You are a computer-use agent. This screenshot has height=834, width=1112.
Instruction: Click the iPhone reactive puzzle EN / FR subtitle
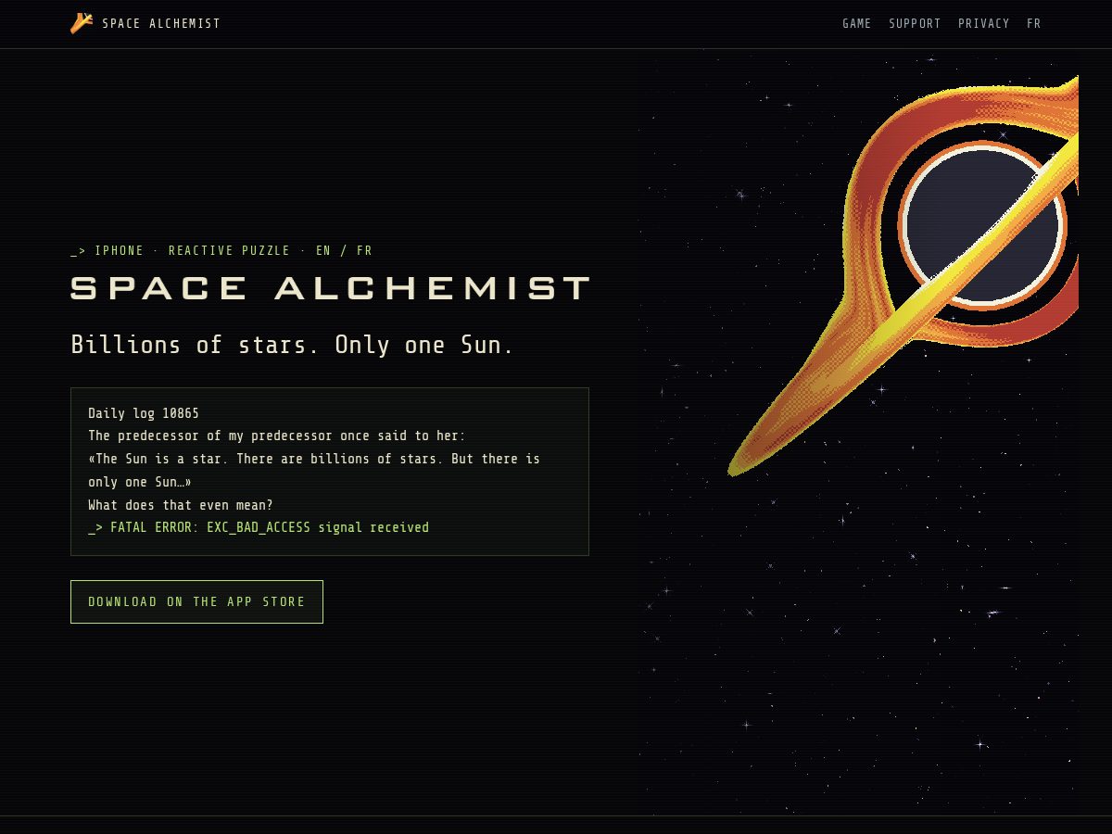click(221, 250)
